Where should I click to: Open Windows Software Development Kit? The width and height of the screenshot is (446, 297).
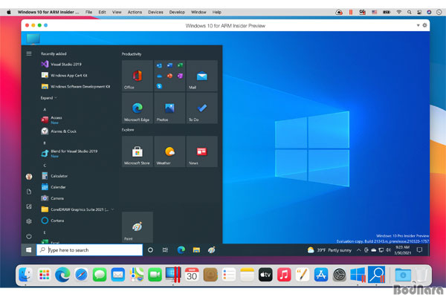click(77, 86)
